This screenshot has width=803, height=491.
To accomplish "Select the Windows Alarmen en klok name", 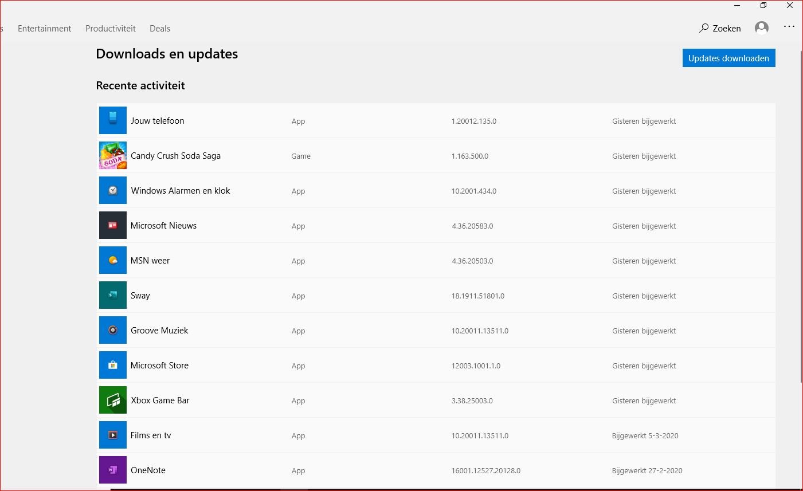I will pyautogui.click(x=180, y=191).
